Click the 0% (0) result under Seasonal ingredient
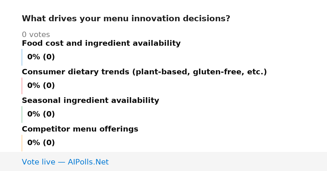Screen dimensions: 327x171 (41, 114)
